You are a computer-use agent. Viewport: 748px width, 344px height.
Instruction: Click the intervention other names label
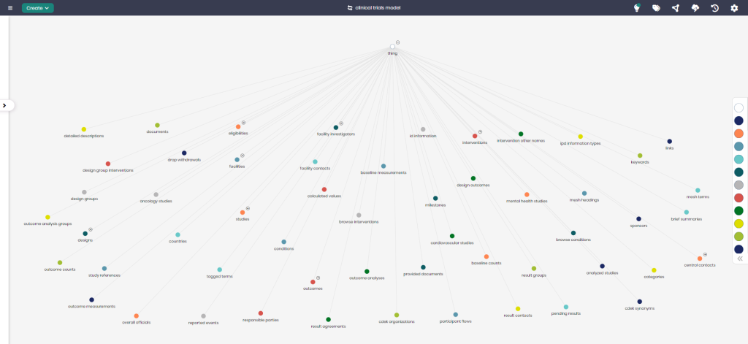tap(520, 141)
